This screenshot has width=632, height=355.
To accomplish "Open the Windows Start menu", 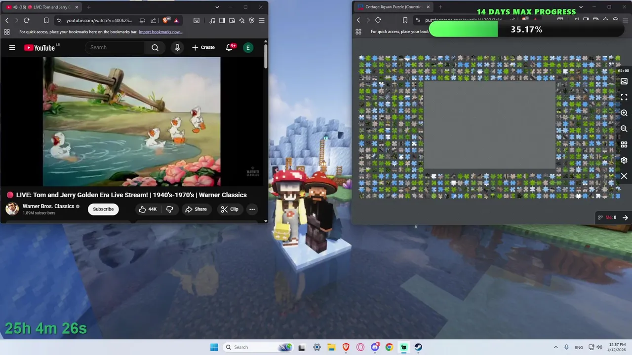I will tap(214, 347).
